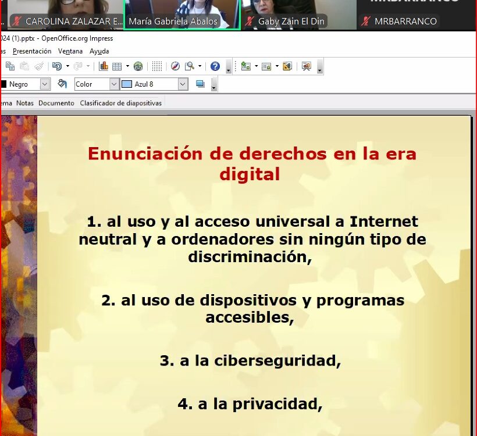Screen dimensions: 477x436
Task: Click the Slide Design icon
Action: click(x=287, y=66)
